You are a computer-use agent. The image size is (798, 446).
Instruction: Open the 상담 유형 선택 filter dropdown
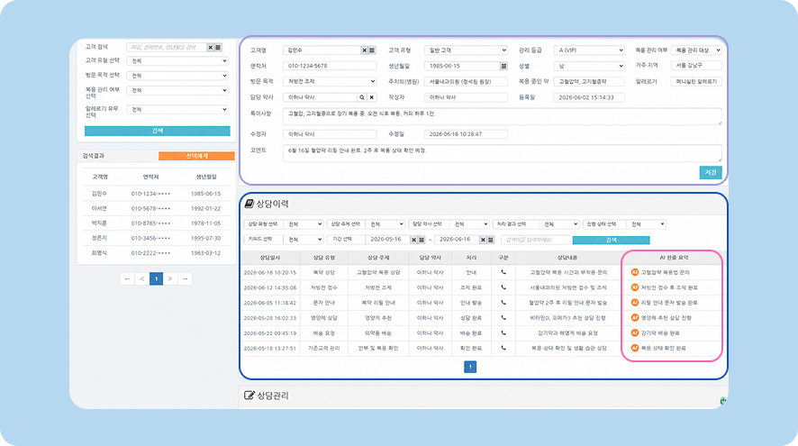point(304,224)
